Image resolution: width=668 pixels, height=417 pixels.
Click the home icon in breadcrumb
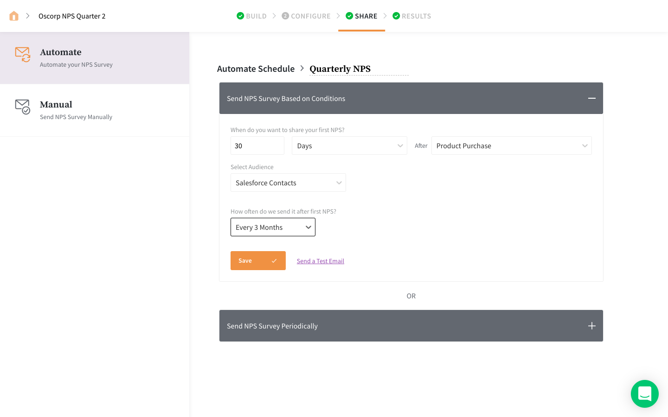[x=14, y=16]
